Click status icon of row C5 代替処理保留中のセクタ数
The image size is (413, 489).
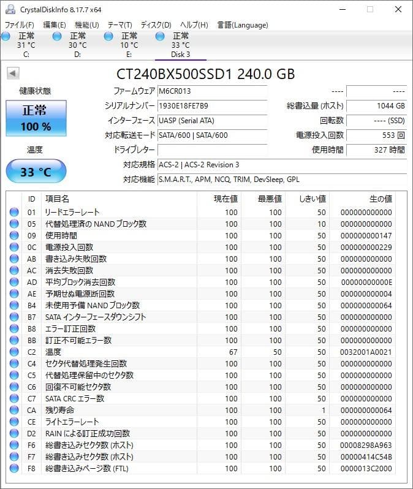point(14,375)
